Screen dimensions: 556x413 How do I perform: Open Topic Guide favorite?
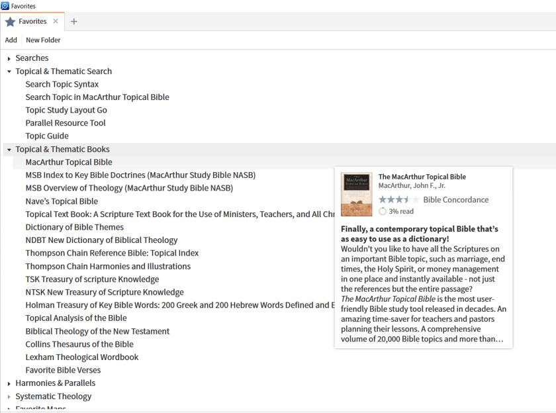[x=47, y=136]
